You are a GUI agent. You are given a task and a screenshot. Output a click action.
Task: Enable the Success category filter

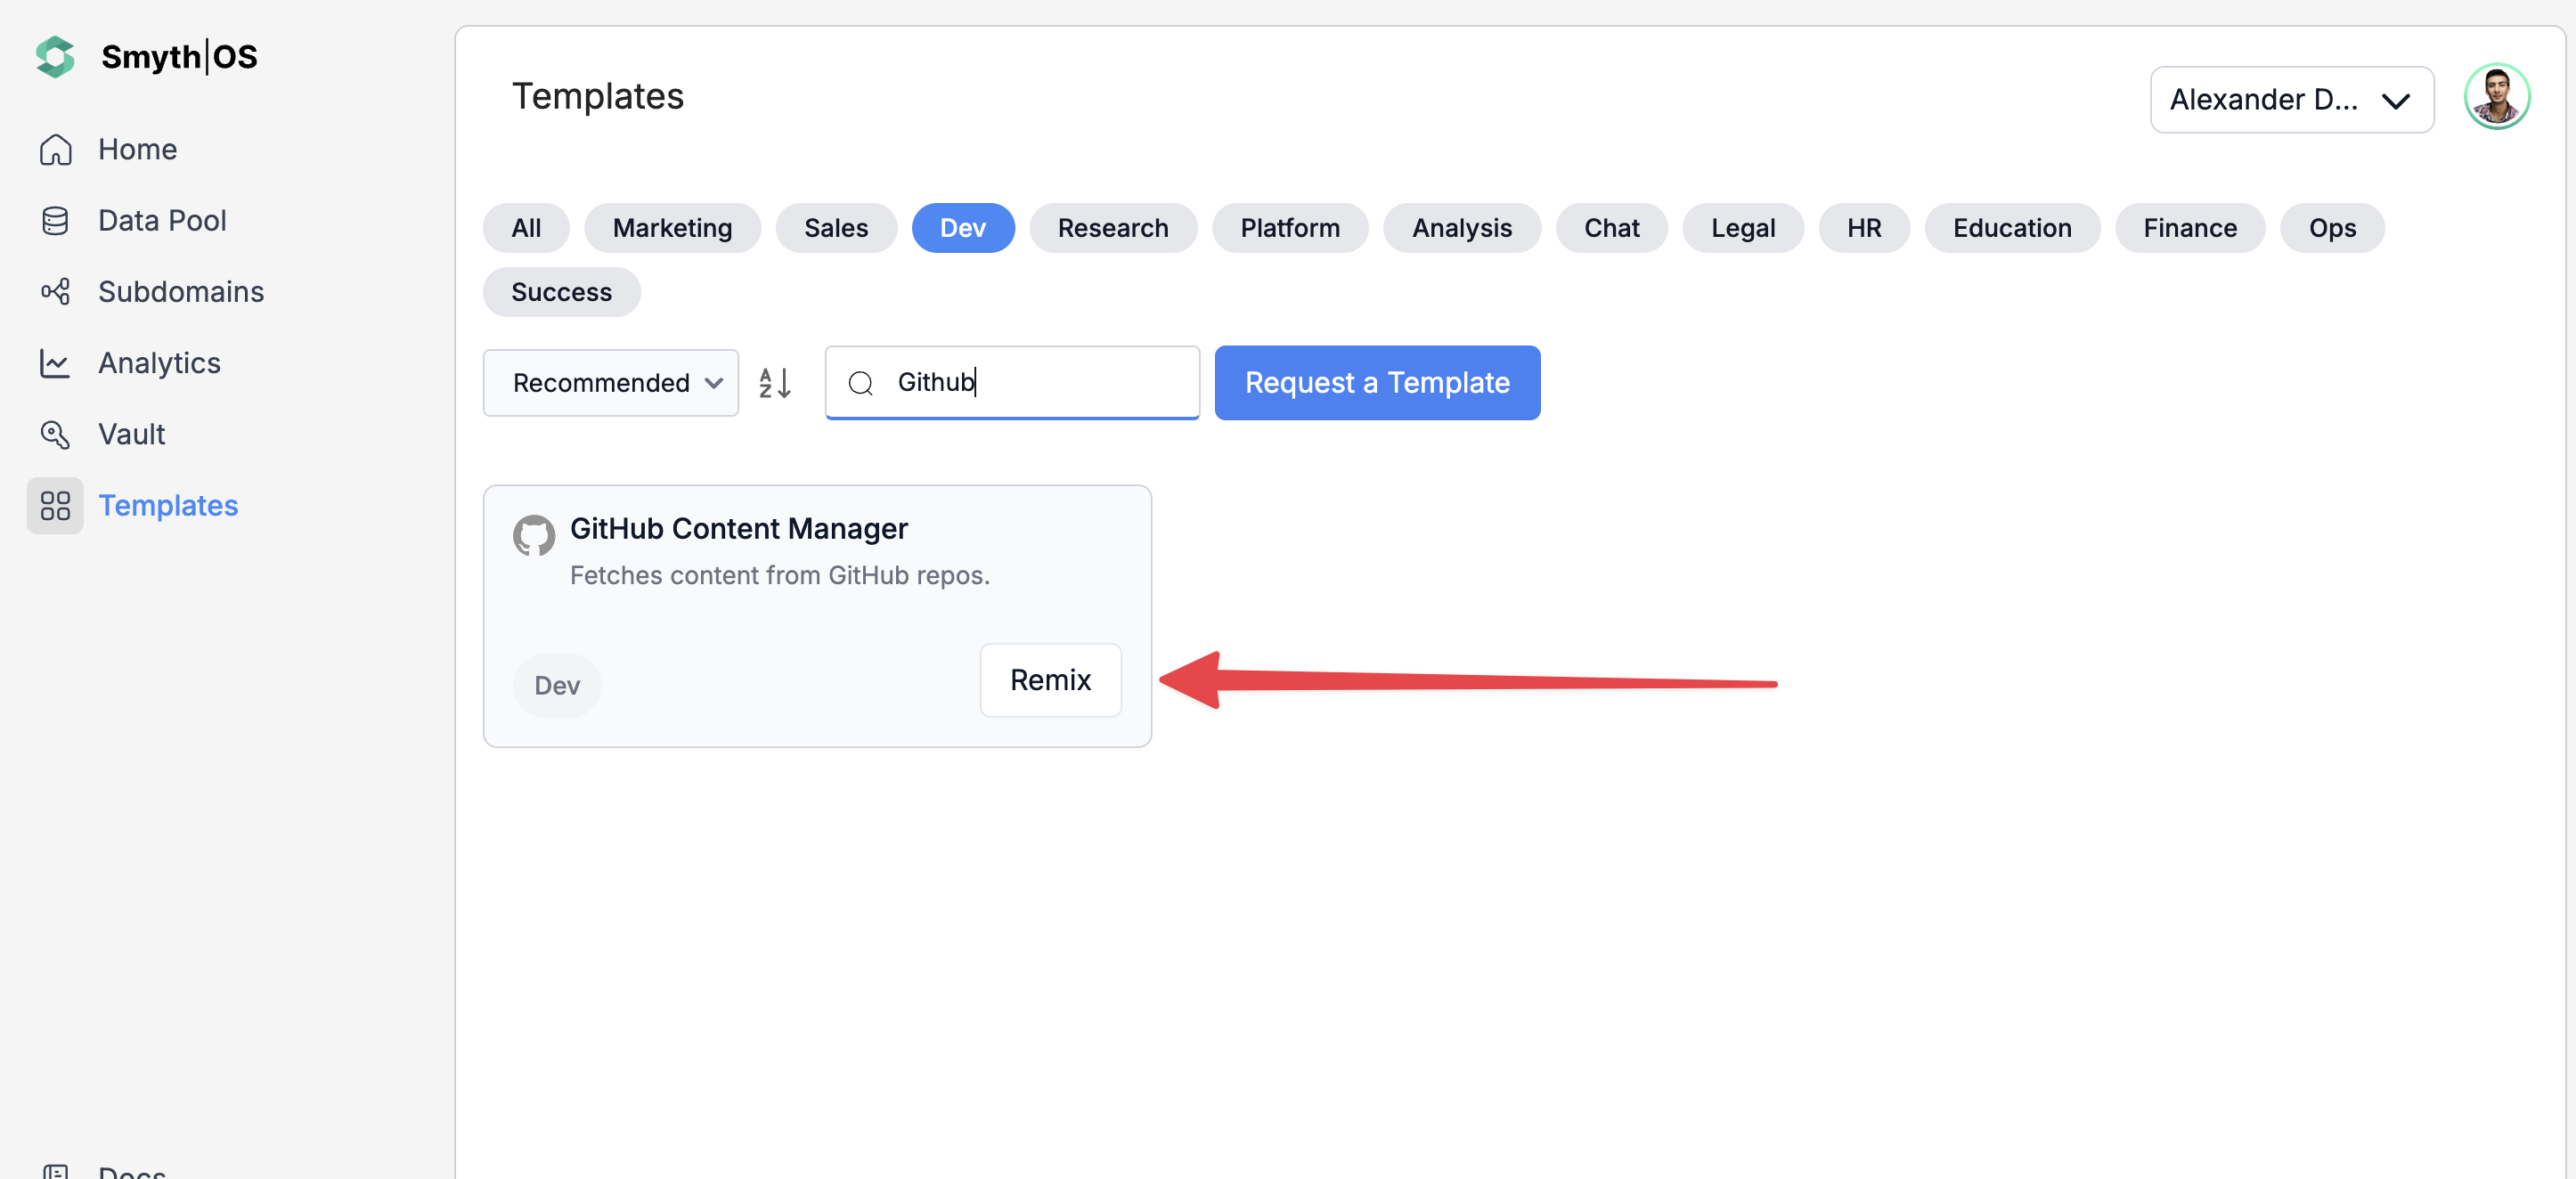(x=561, y=292)
